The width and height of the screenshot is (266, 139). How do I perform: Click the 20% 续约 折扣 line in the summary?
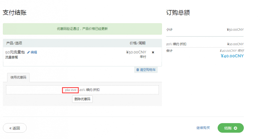tap(176, 44)
